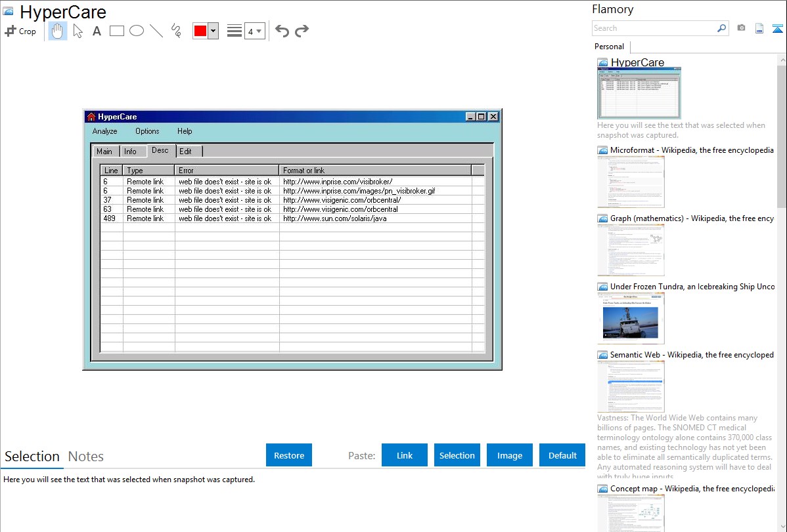Choose the text annotation tool
The image size is (787, 532).
[97, 31]
